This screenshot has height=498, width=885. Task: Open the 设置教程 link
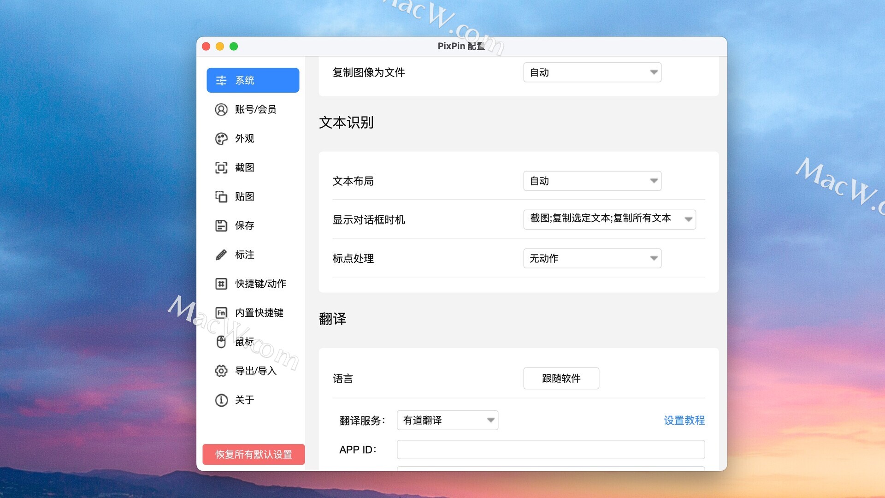684,420
